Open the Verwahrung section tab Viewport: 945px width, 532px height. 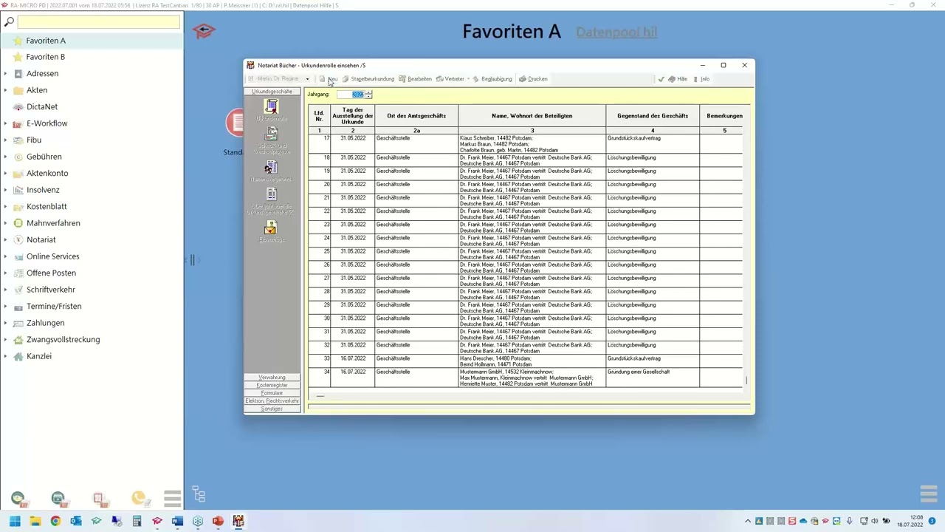pos(272,378)
